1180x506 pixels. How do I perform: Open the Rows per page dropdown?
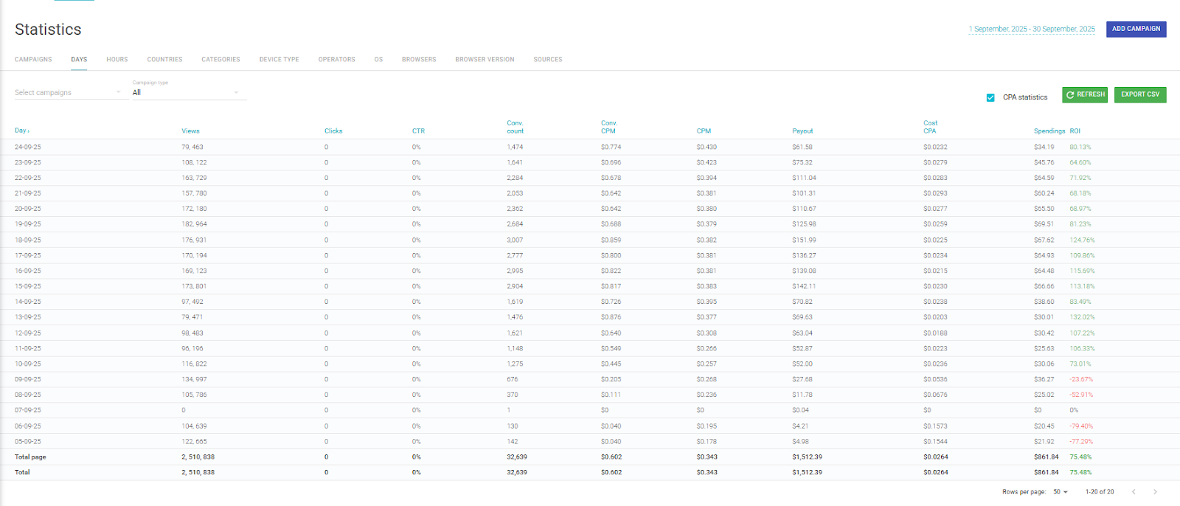click(x=1061, y=492)
